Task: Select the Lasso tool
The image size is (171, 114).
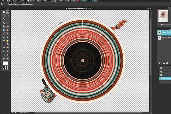Action: pos(8,16)
